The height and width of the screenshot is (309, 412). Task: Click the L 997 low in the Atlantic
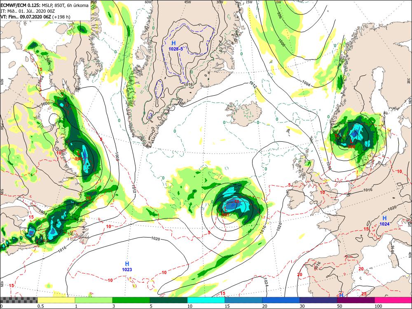pyautogui.click(x=226, y=212)
